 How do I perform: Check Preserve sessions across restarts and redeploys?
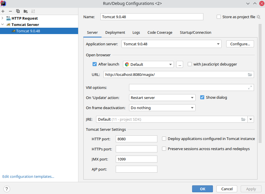click(x=164, y=149)
